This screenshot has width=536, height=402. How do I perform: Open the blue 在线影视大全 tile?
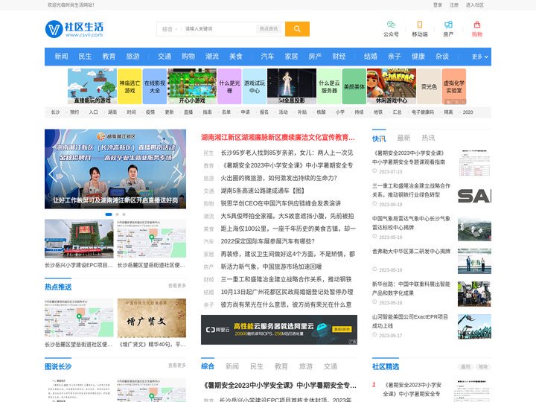coord(155,86)
